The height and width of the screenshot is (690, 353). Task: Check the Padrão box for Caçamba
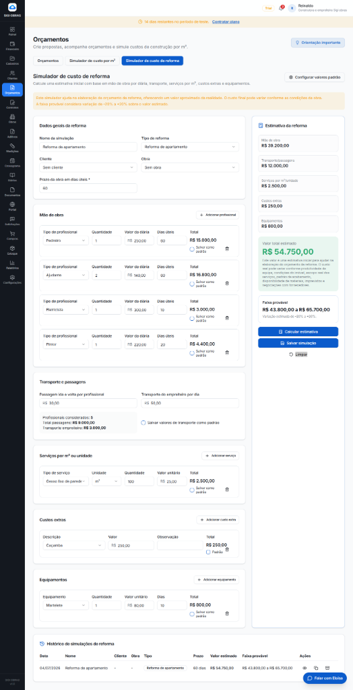pyautogui.click(x=208, y=552)
